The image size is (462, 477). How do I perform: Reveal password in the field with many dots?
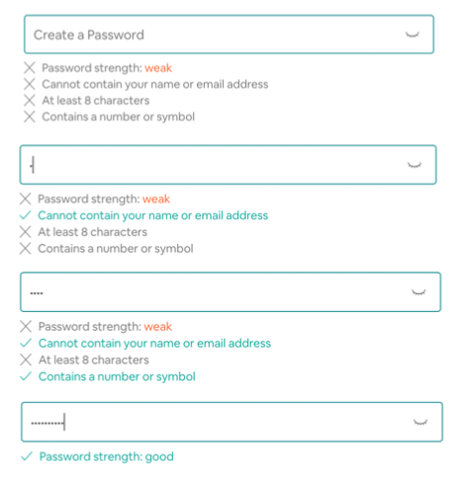(420, 422)
